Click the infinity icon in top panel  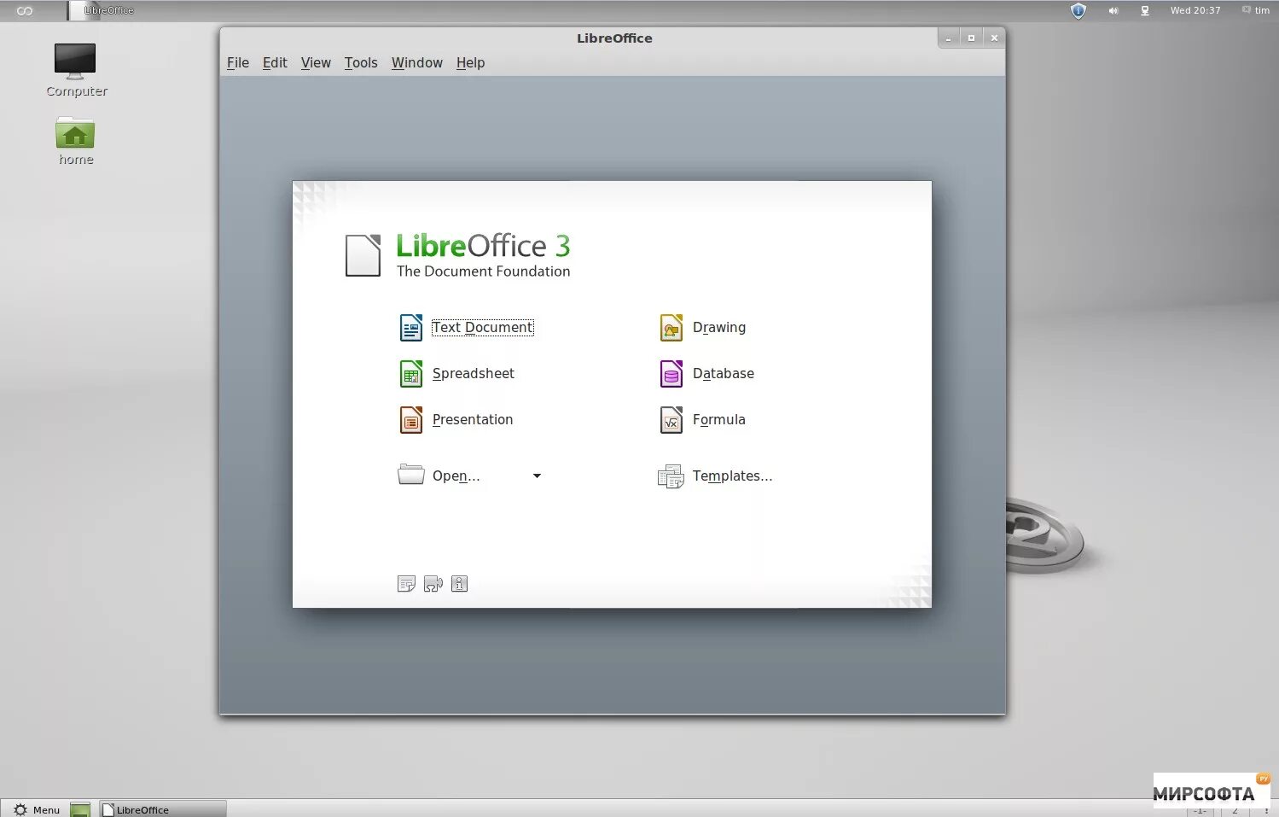25,10
